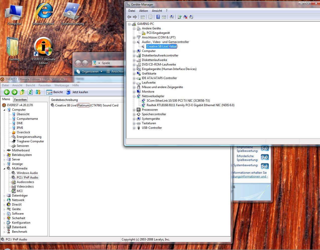Click the show/hide action pane icon in Geräte-Manager
This screenshot has height=250, width=320.
coord(164,17)
